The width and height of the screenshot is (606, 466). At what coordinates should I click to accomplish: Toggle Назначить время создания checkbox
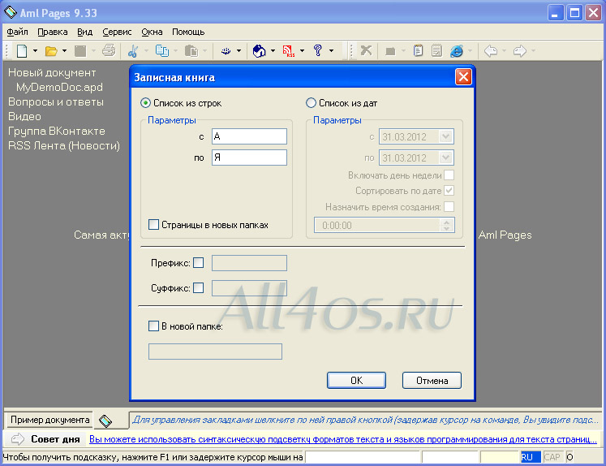[x=449, y=206]
